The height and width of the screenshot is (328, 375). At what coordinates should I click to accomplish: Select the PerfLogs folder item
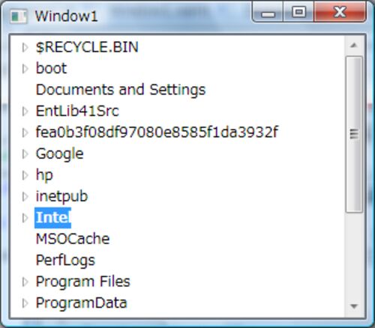[65, 261]
